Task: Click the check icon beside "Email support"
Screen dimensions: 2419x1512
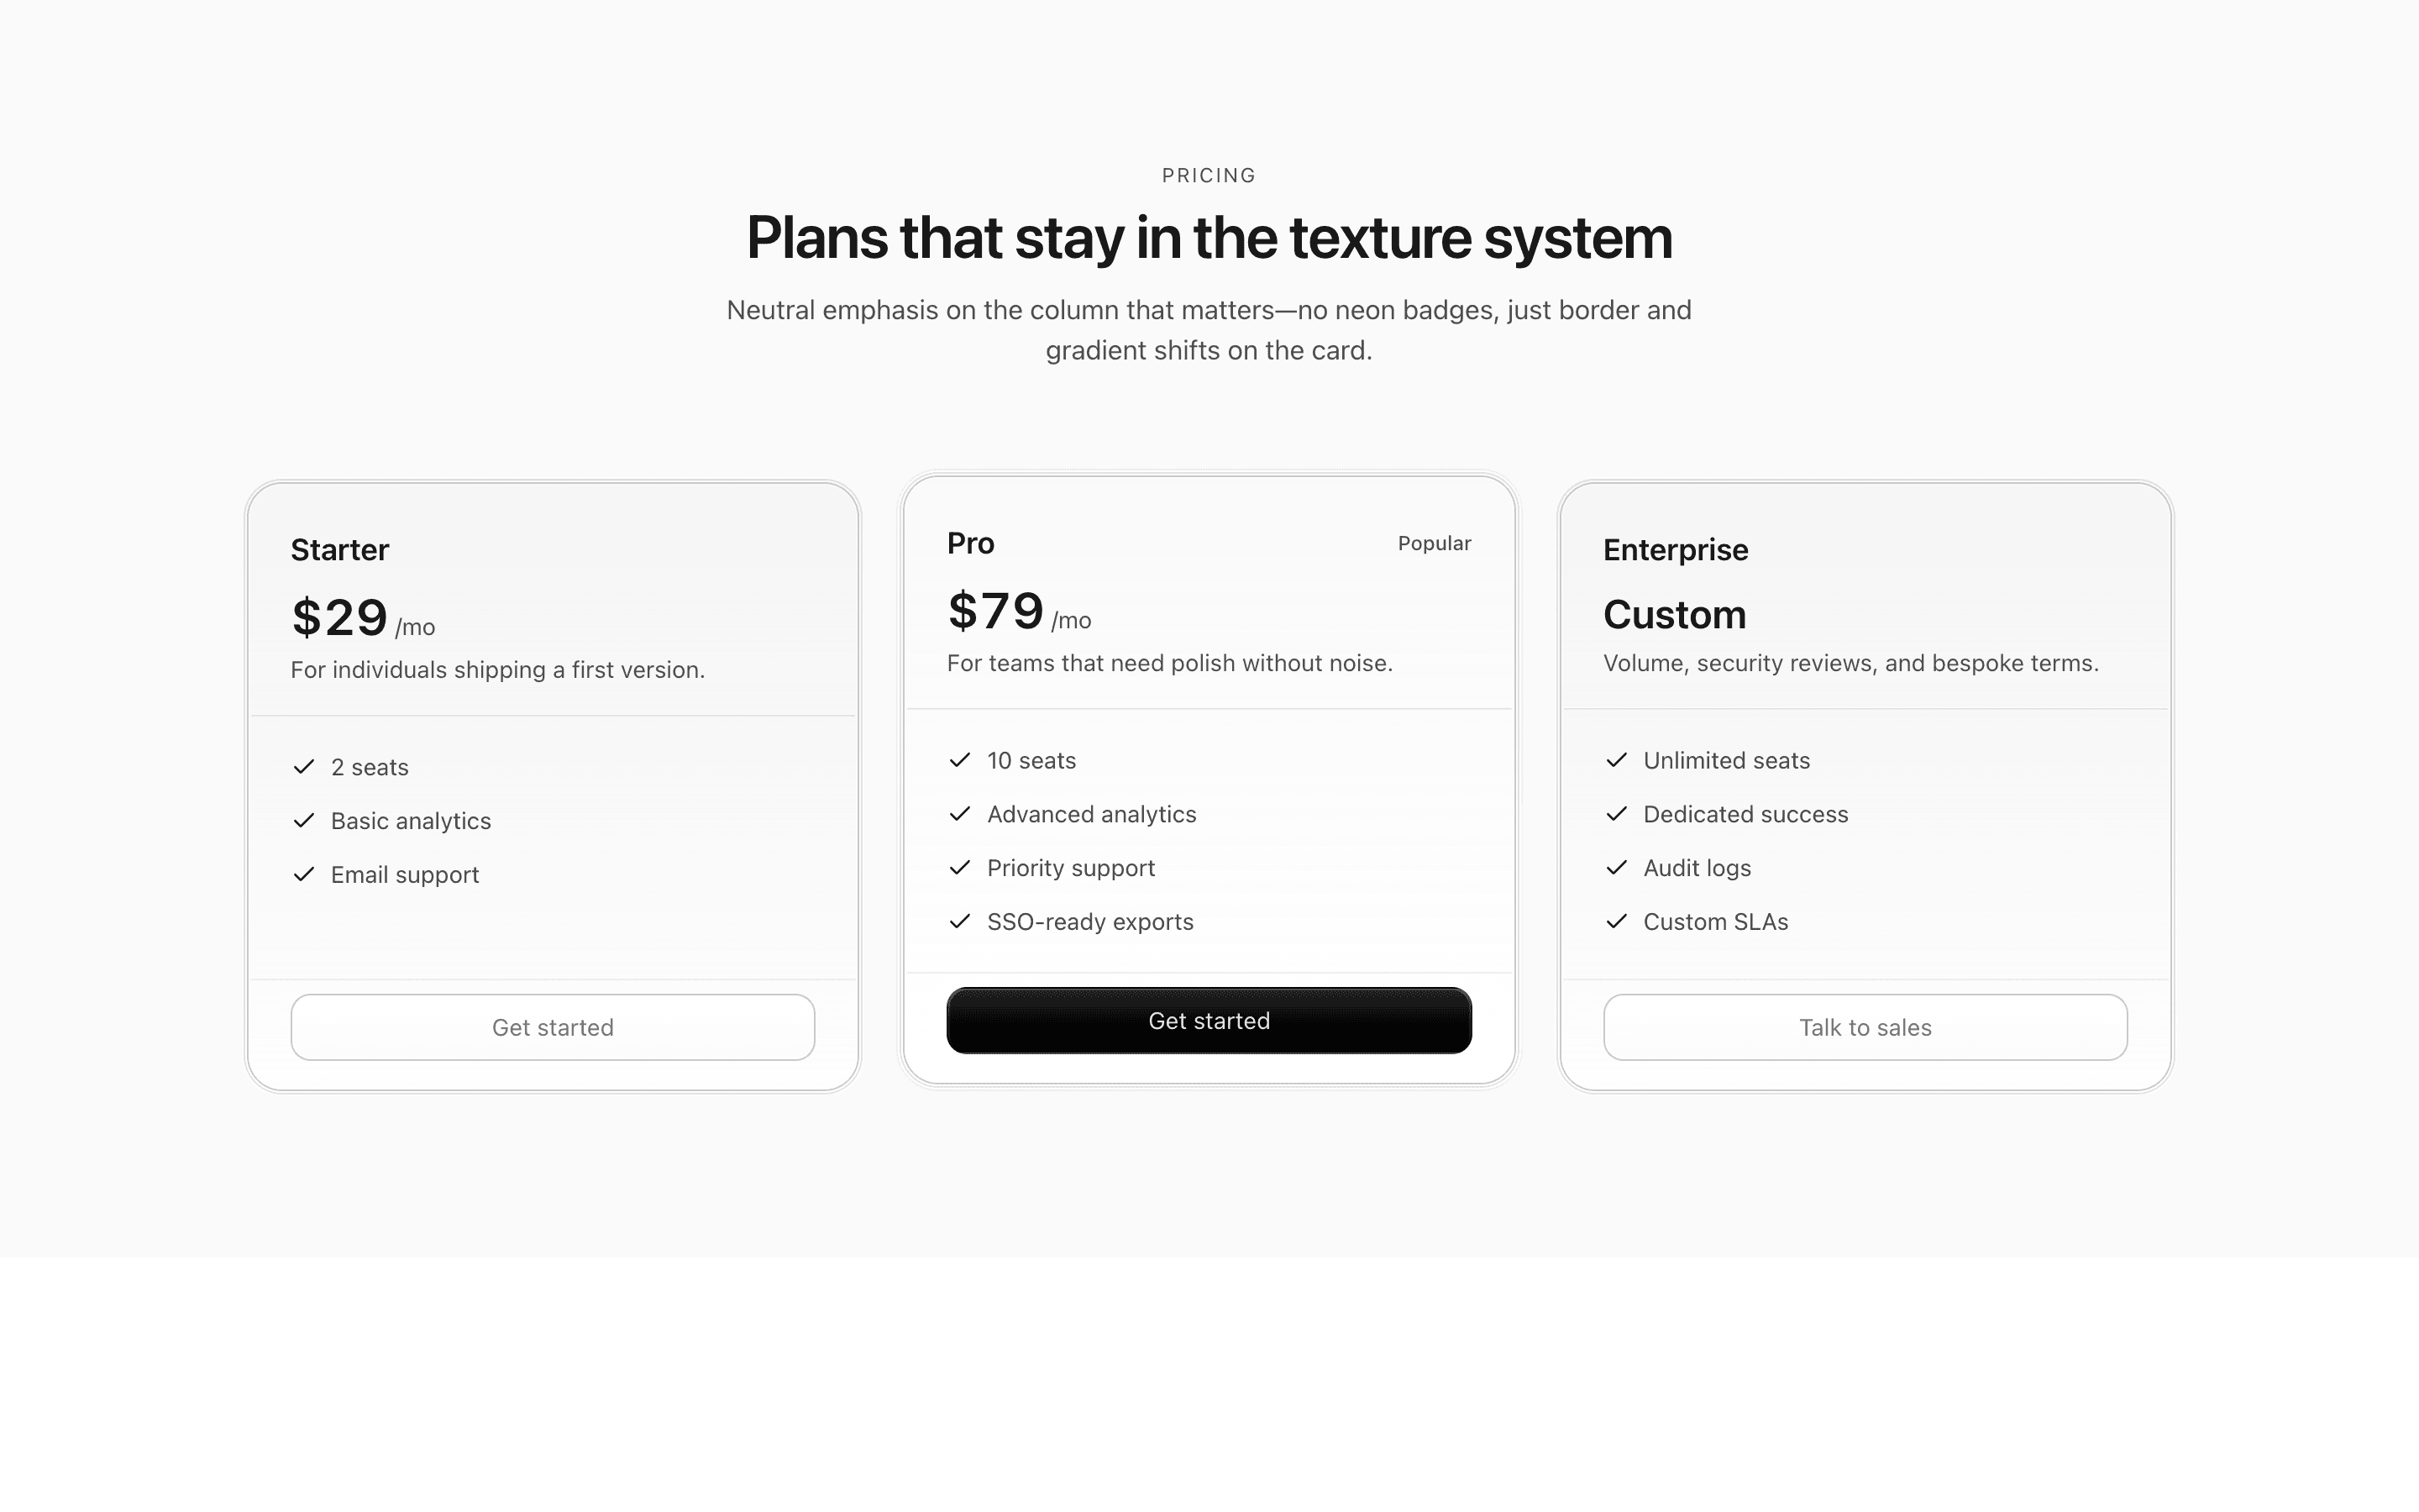Action: (304, 874)
